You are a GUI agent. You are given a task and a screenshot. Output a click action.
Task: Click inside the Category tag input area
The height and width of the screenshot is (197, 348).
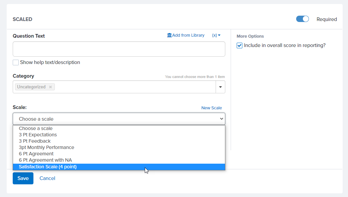[134, 87]
